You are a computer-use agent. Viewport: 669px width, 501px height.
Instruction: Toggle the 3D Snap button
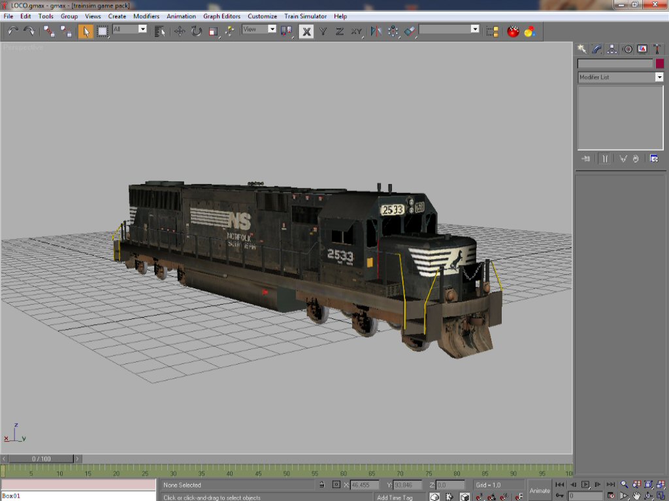(x=479, y=496)
